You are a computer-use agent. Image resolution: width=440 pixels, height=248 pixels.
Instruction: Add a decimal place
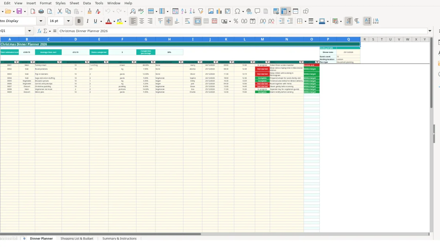coord(263,21)
